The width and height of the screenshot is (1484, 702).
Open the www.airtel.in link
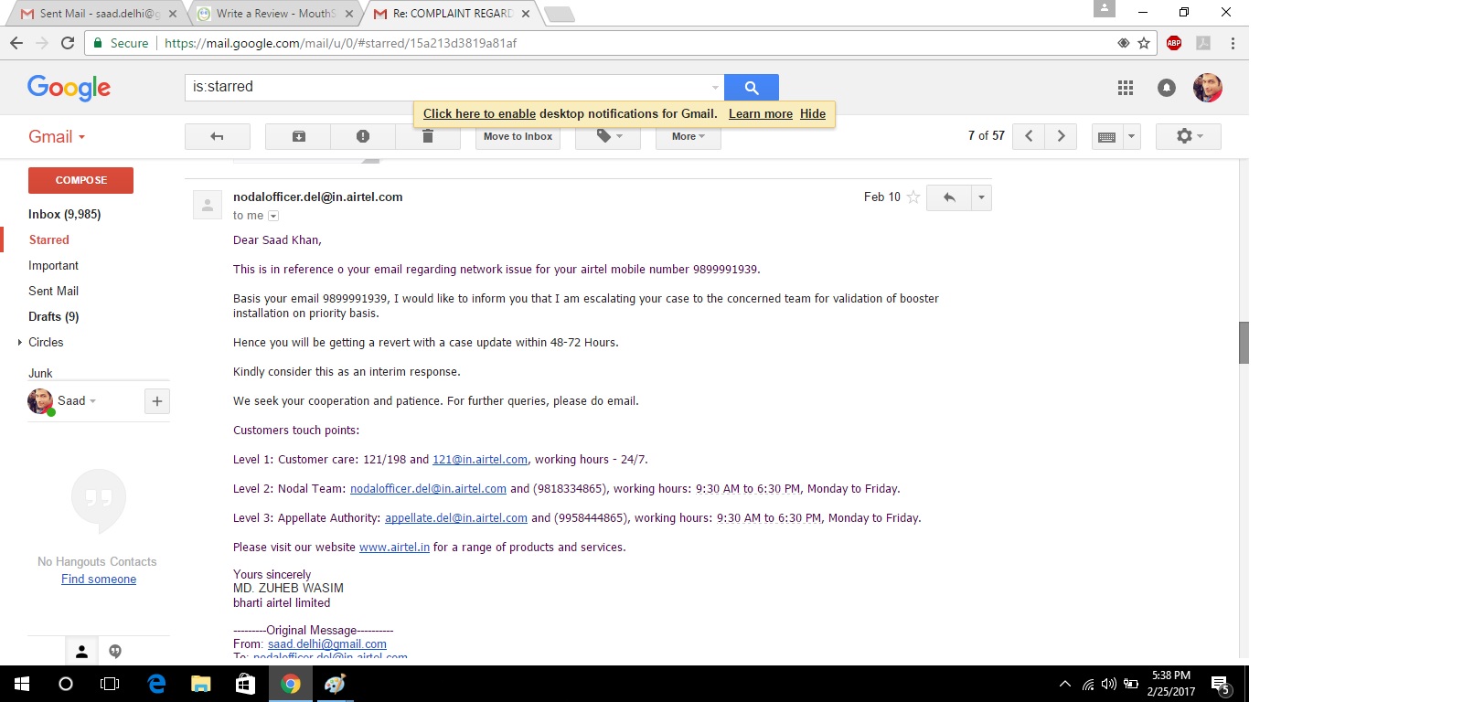[x=394, y=548]
